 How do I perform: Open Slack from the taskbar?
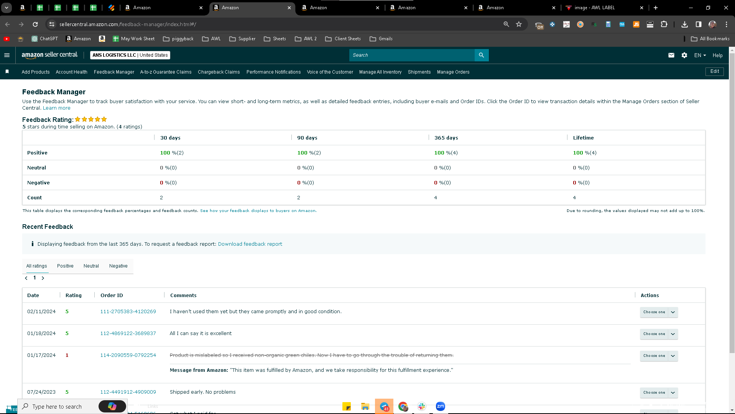[x=422, y=406]
